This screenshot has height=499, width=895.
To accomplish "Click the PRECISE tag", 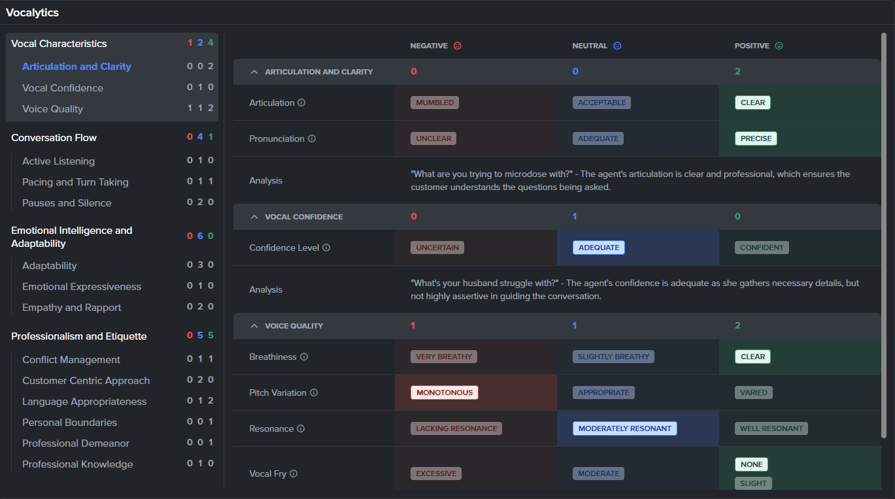I will [756, 138].
